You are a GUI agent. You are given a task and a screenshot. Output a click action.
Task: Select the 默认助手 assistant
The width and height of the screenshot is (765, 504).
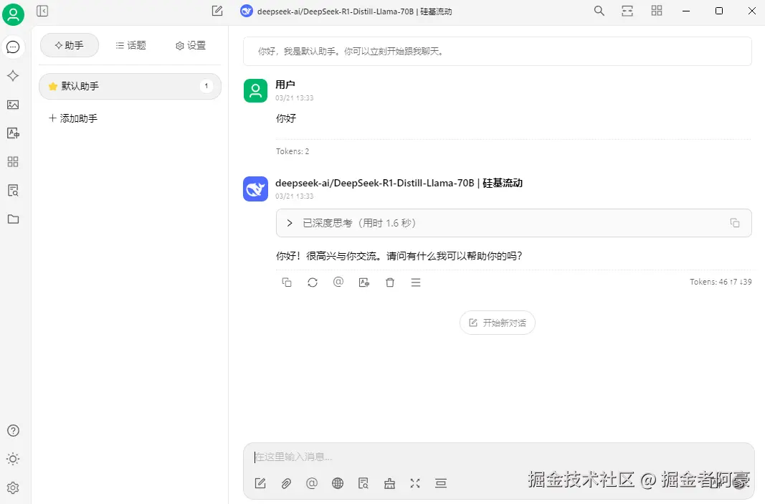click(x=130, y=86)
